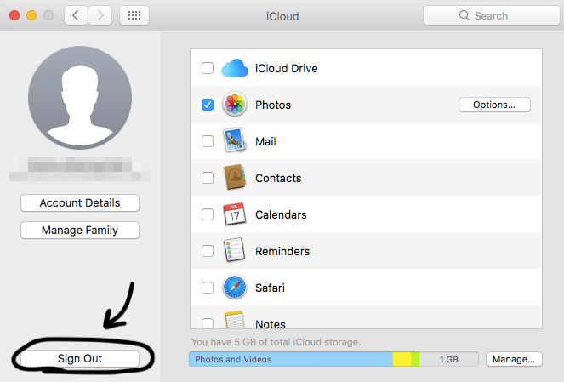564x382 pixels.
Task: Click the 1 GB free storage segment
Action: (x=449, y=359)
